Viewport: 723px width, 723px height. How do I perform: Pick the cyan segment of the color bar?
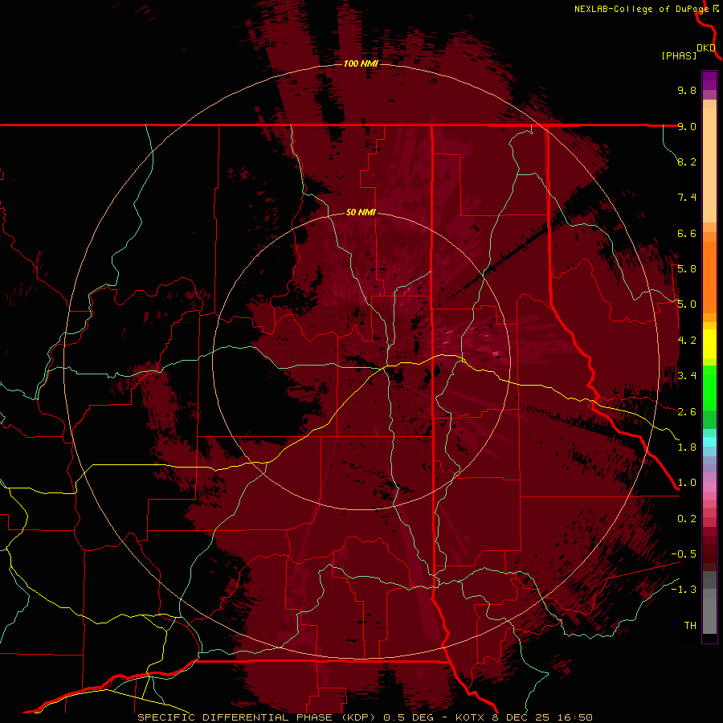709,442
